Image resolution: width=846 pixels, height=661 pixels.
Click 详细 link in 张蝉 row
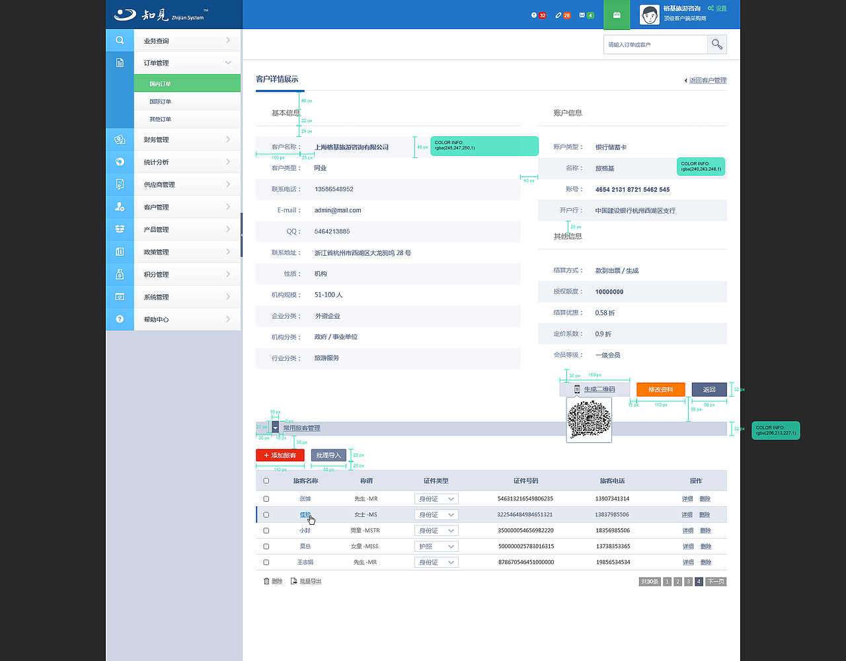click(688, 498)
